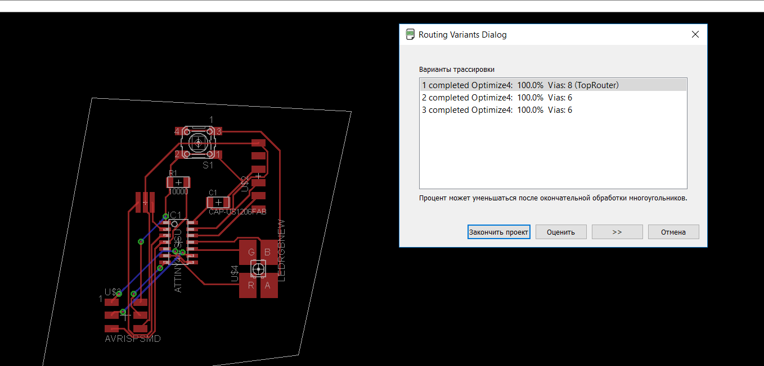Click the B pad of RGB LED
This screenshot has width=764, height=366.
tap(268, 251)
